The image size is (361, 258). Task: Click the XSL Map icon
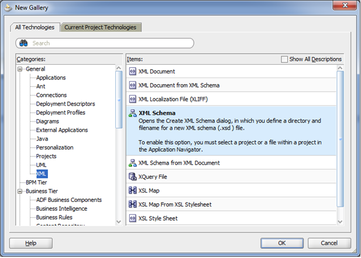click(x=132, y=190)
